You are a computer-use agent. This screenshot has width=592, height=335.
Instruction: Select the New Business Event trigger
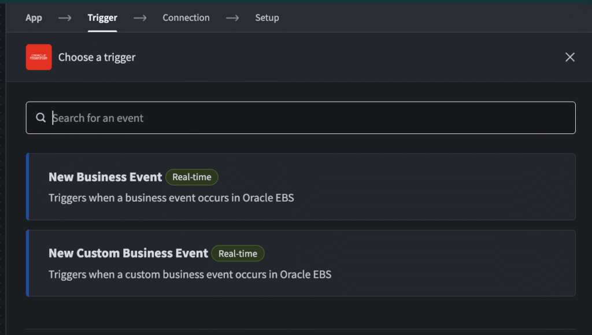click(105, 177)
